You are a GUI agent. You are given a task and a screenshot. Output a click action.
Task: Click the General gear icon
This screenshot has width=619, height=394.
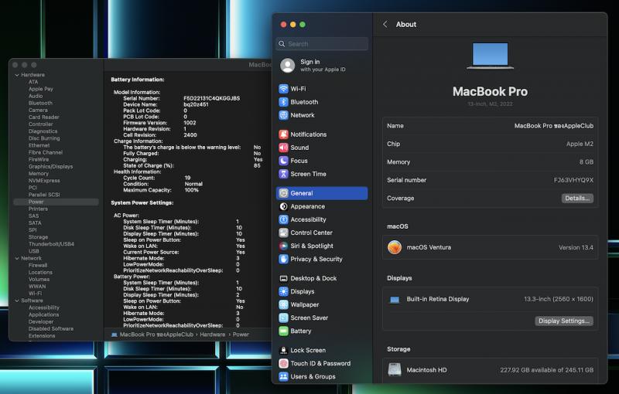(283, 193)
